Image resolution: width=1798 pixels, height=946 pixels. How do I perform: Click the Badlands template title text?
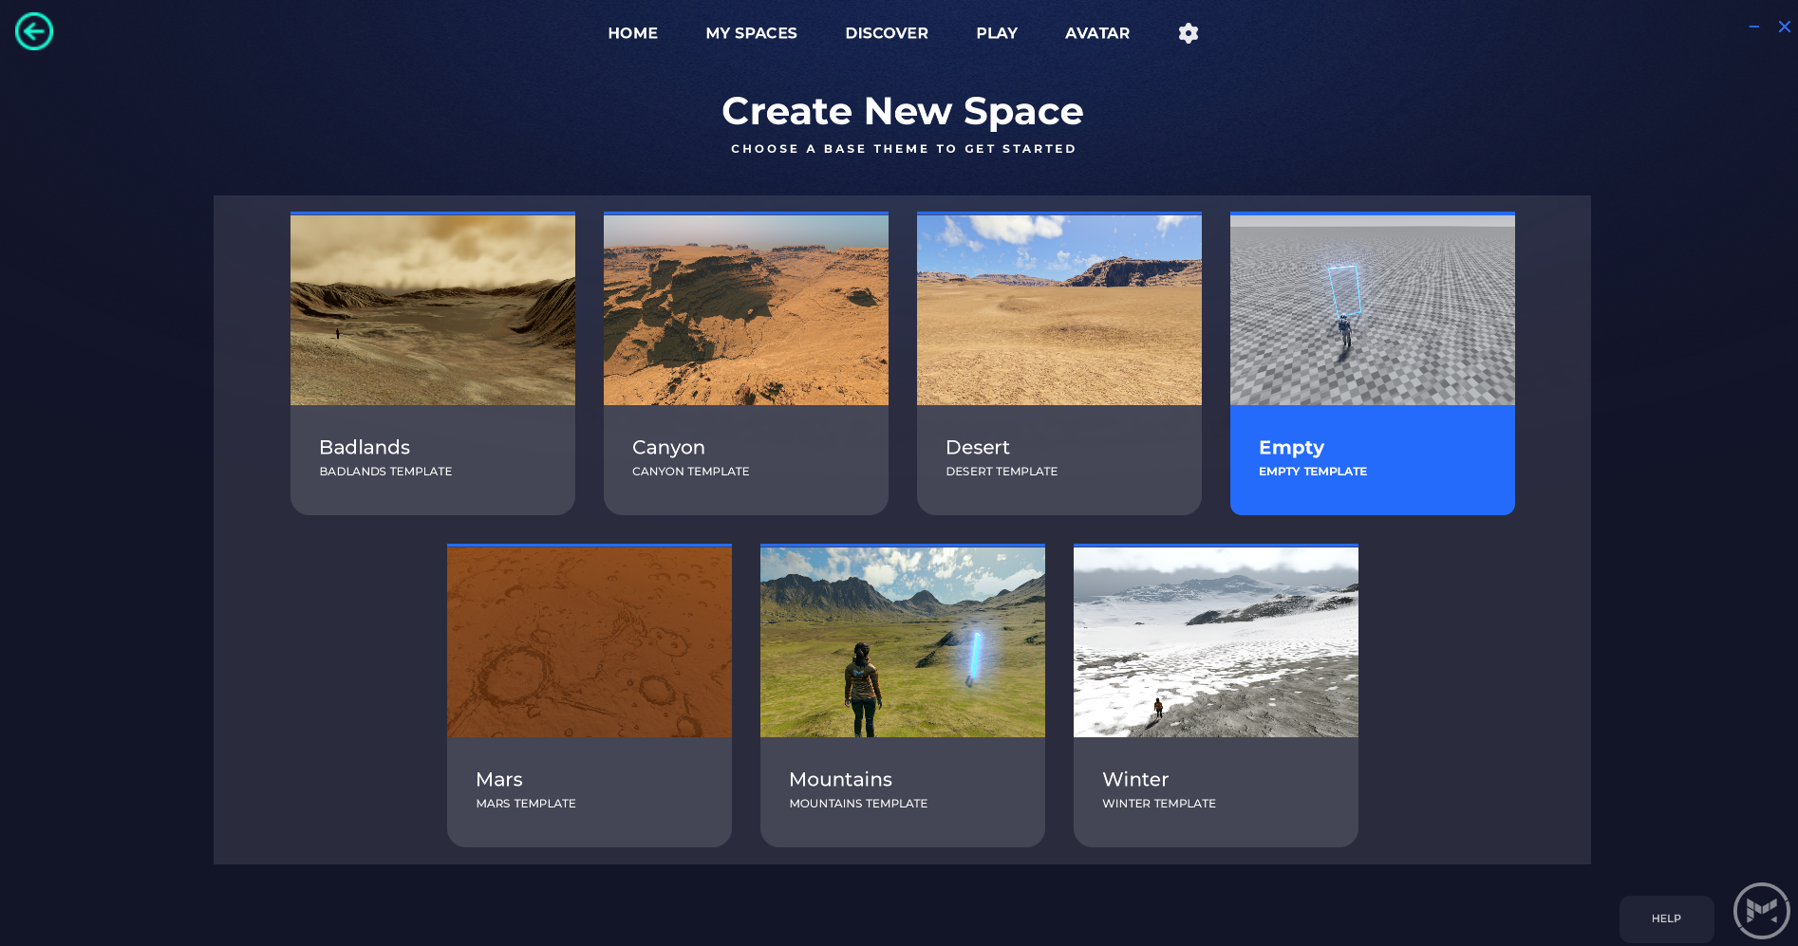(x=364, y=447)
